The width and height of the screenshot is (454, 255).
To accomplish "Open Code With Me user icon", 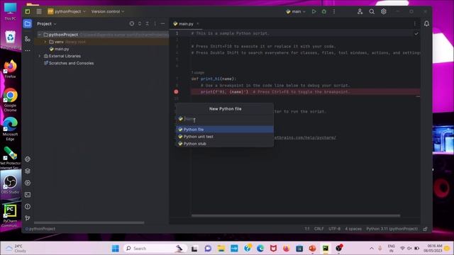I will point(360,11).
